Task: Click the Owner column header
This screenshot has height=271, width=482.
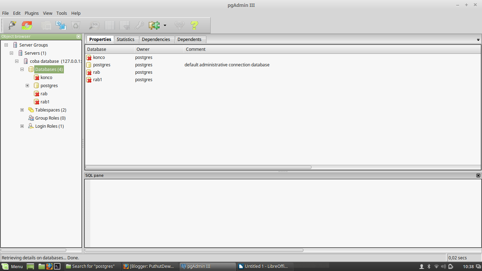Action: pyautogui.click(x=159, y=49)
